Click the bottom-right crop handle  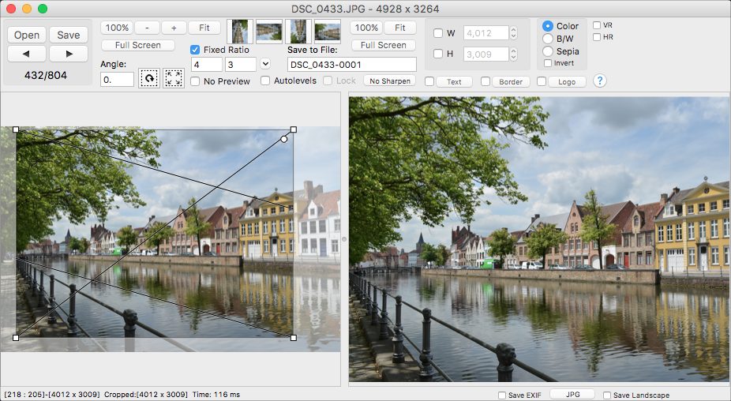[x=293, y=338]
